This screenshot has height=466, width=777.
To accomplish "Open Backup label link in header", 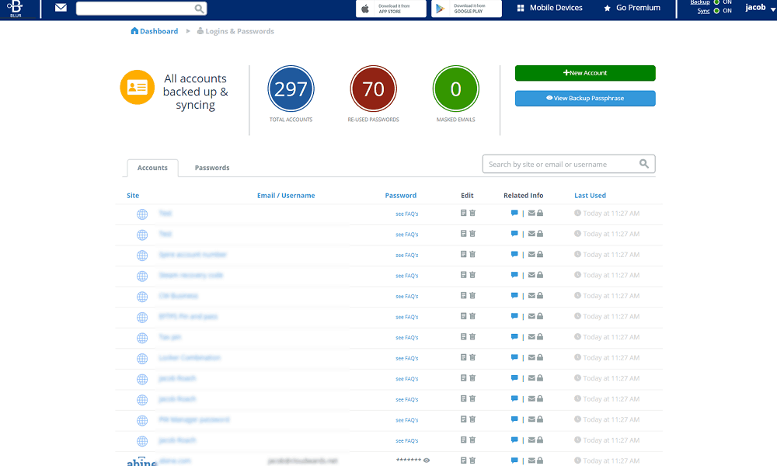I will pos(700,2).
